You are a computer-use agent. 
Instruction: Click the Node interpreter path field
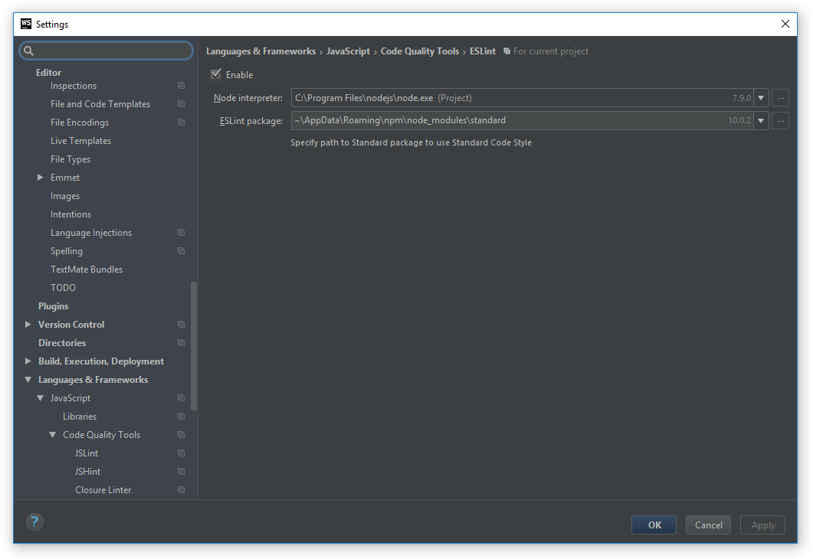[x=522, y=98]
